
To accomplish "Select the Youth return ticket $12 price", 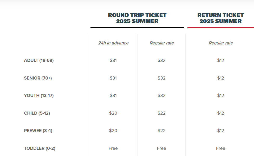I will coord(220,95).
